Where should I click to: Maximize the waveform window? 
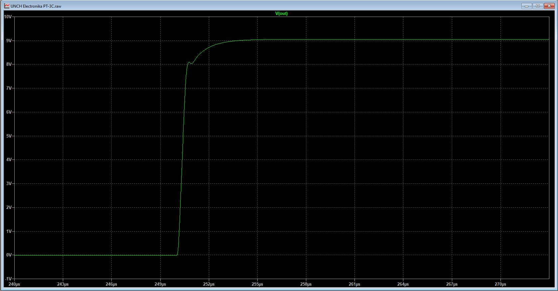click(x=538, y=6)
